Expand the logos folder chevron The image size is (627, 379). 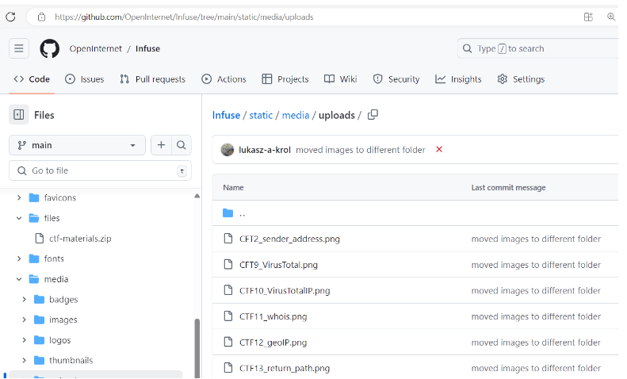tap(24, 340)
